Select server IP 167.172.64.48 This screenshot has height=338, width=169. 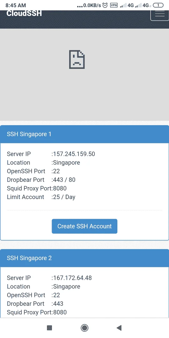point(72,278)
